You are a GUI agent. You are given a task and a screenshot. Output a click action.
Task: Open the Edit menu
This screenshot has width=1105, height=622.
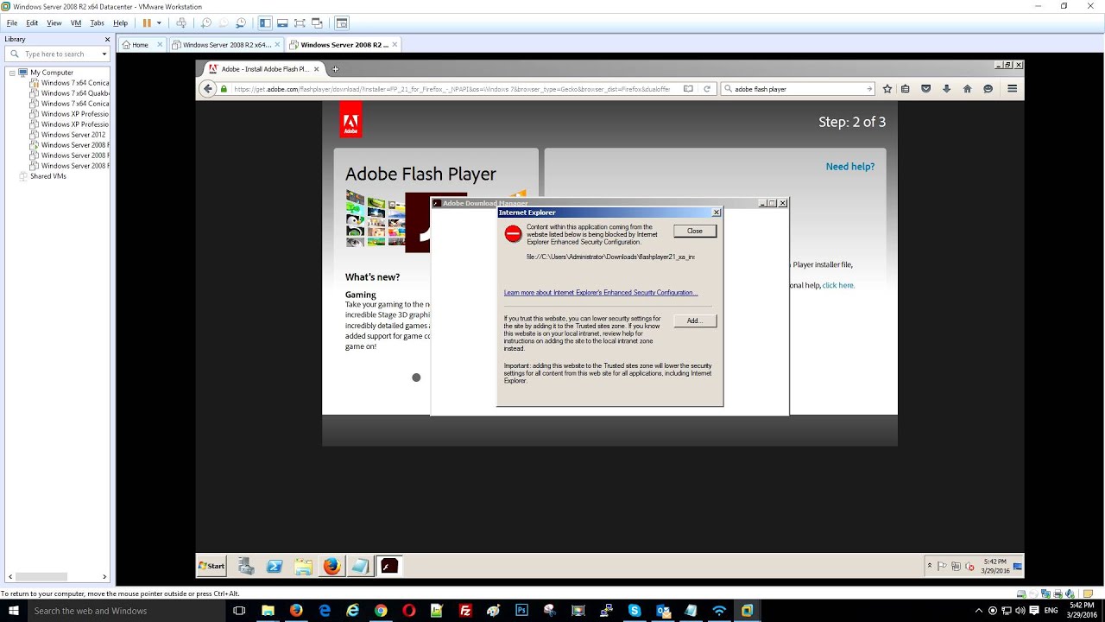pos(32,23)
